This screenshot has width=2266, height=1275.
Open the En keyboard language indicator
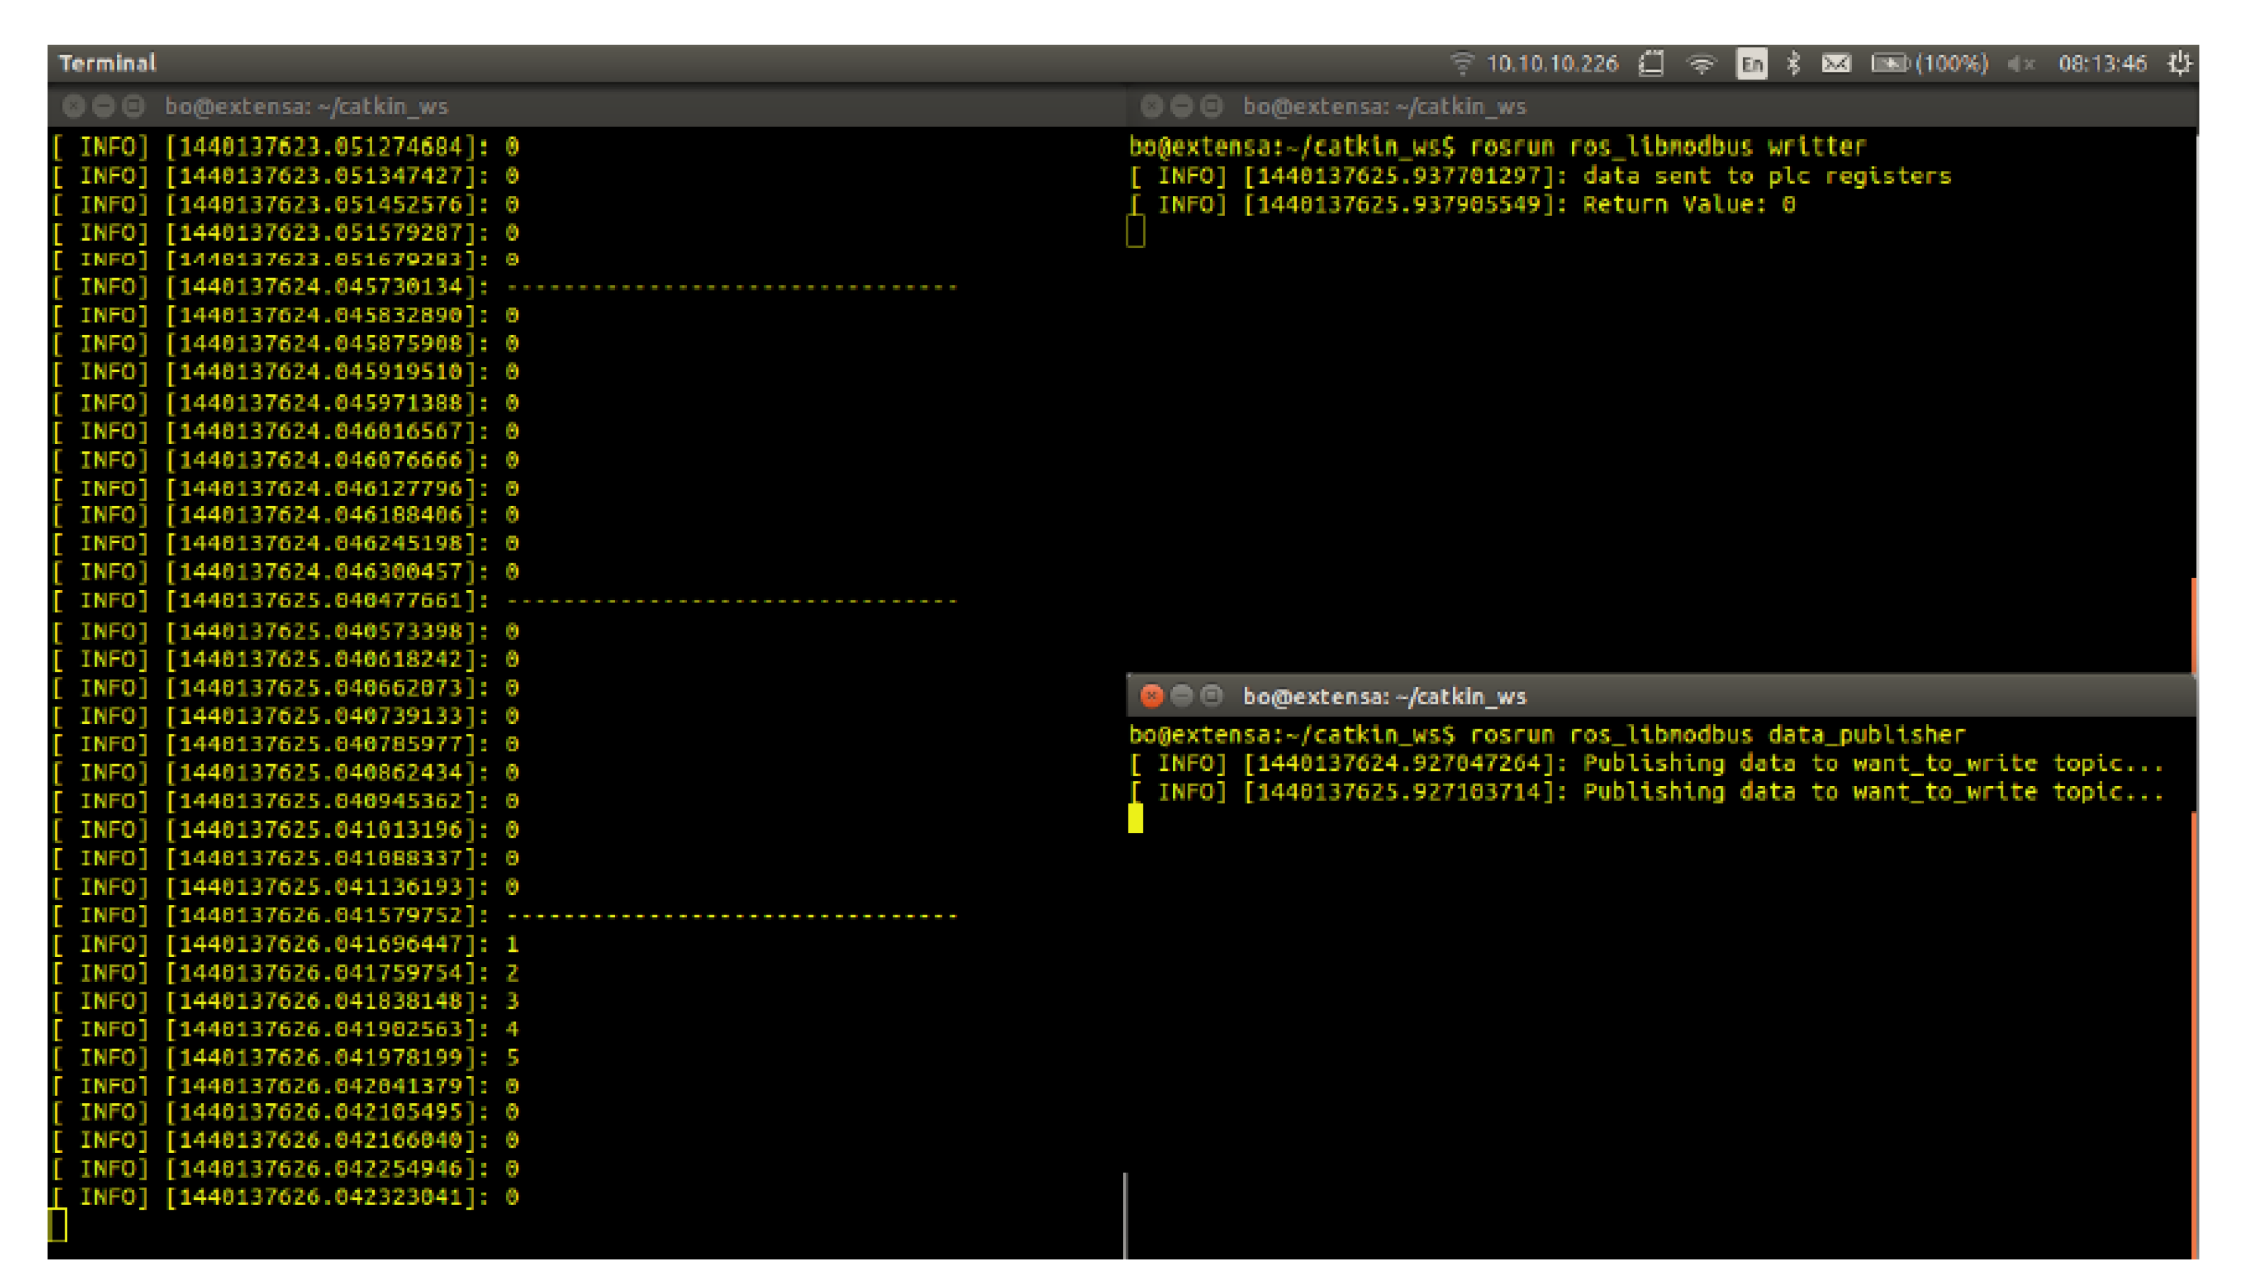pos(1751,63)
